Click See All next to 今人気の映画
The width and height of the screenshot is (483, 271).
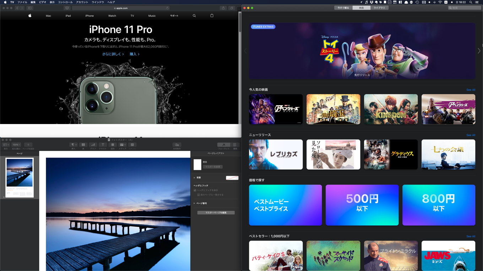click(471, 90)
